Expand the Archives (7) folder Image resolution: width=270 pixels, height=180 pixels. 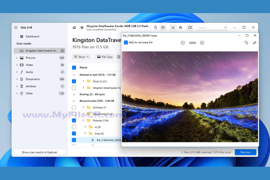[x=83, y=107]
